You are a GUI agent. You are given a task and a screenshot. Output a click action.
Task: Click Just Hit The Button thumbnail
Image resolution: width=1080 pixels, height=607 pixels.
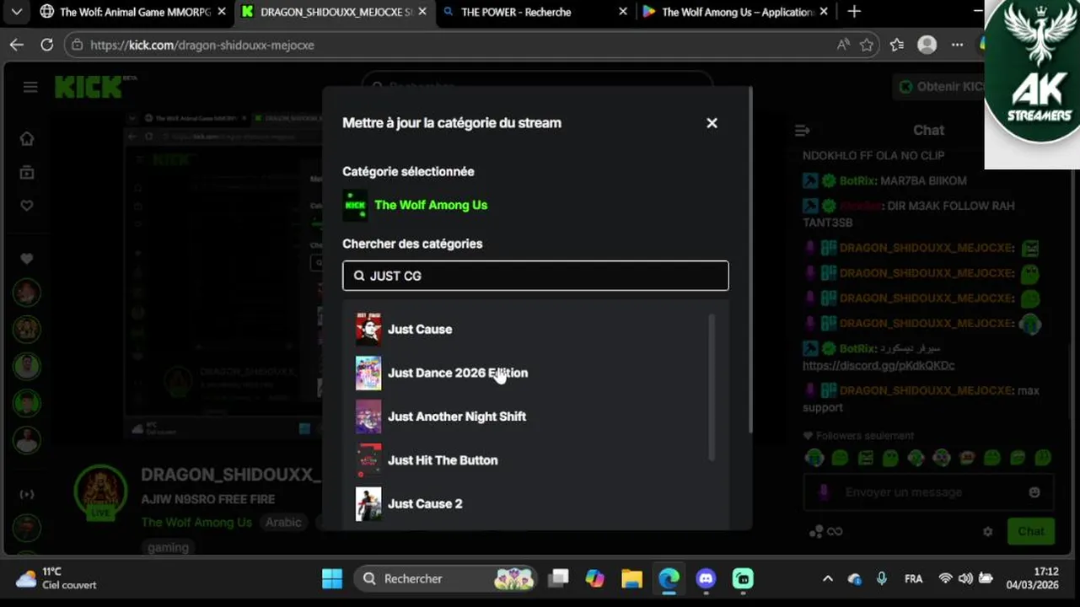click(x=368, y=460)
